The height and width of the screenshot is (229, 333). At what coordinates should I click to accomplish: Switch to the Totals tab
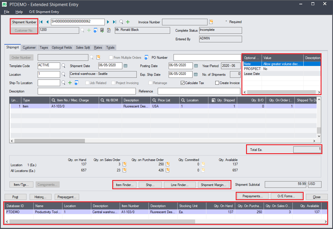[x=111, y=48]
